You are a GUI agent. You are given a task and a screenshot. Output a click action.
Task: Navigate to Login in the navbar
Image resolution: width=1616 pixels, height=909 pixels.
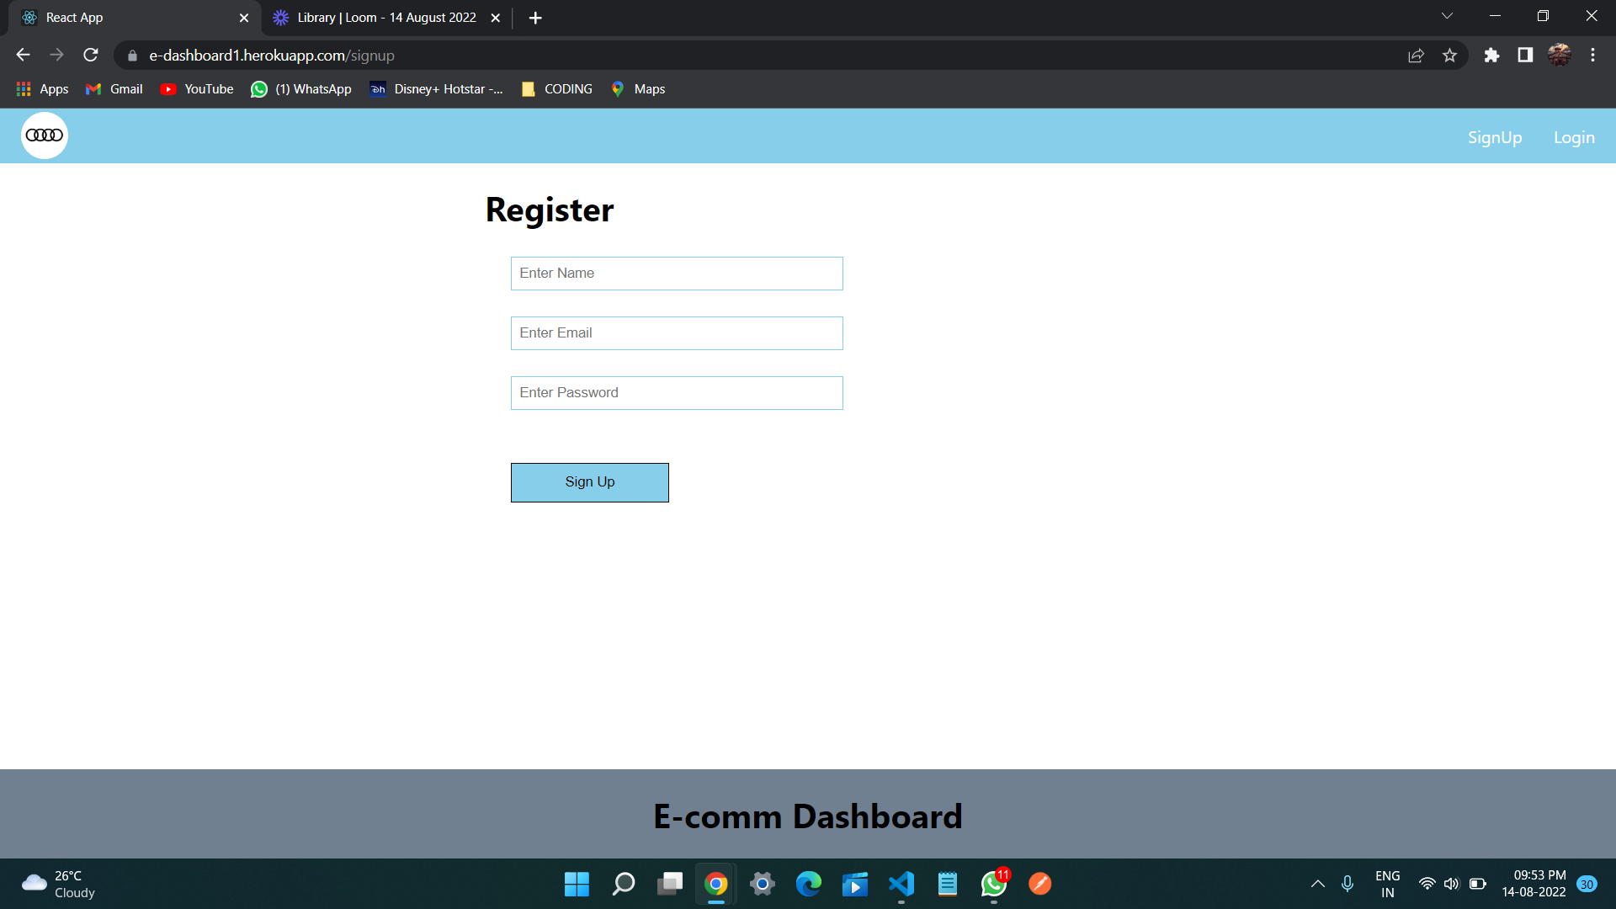[x=1574, y=136]
